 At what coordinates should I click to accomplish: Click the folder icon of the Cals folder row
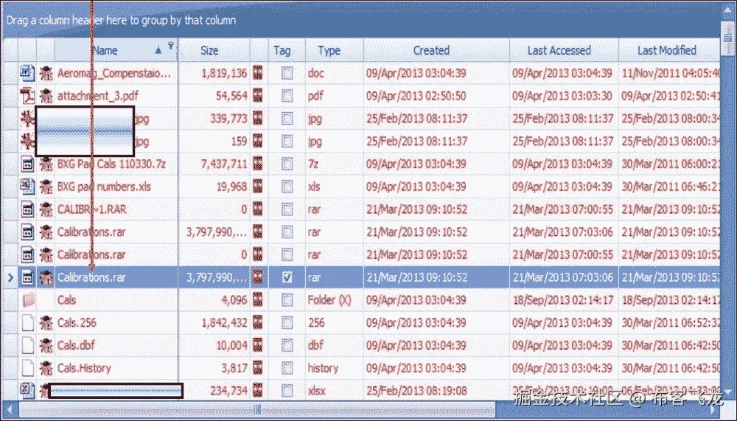tap(28, 299)
